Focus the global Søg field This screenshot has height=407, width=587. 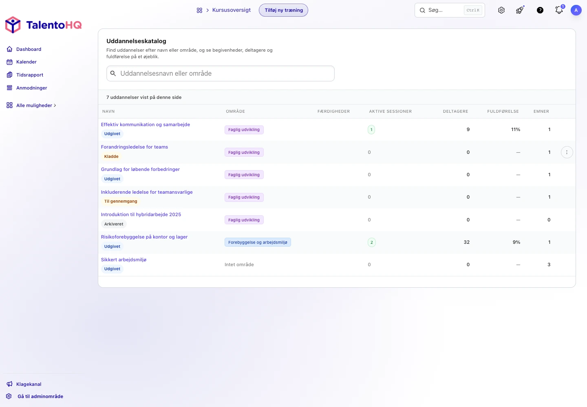click(450, 10)
